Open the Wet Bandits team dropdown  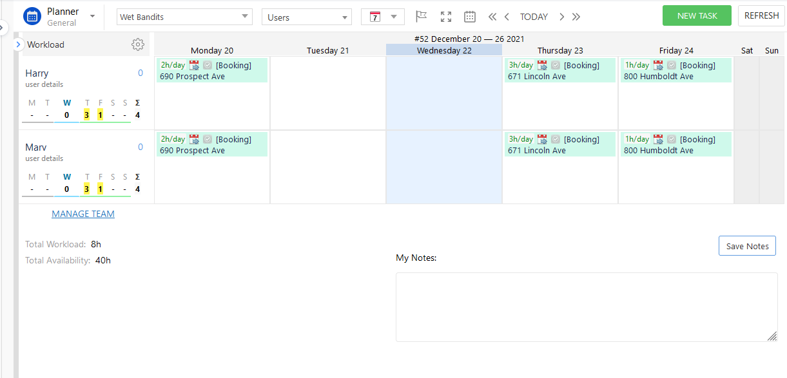(x=184, y=17)
